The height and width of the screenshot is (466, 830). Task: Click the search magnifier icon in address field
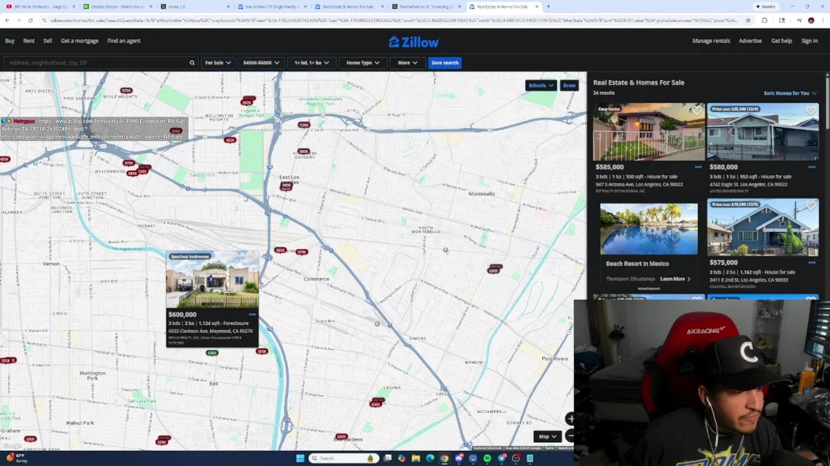click(x=192, y=63)
